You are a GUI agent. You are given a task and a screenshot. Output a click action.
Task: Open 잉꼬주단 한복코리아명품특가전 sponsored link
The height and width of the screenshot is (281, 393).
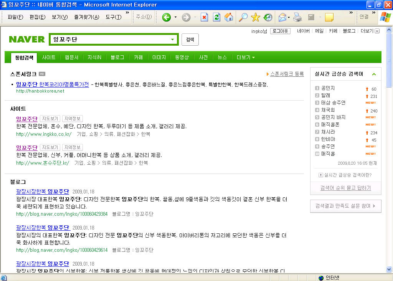point(52,84)
